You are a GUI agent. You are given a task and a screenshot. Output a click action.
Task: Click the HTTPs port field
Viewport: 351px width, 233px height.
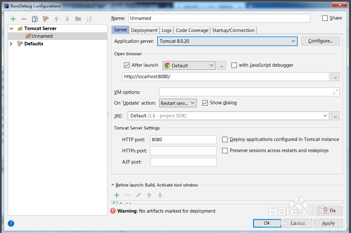(183, 151)
